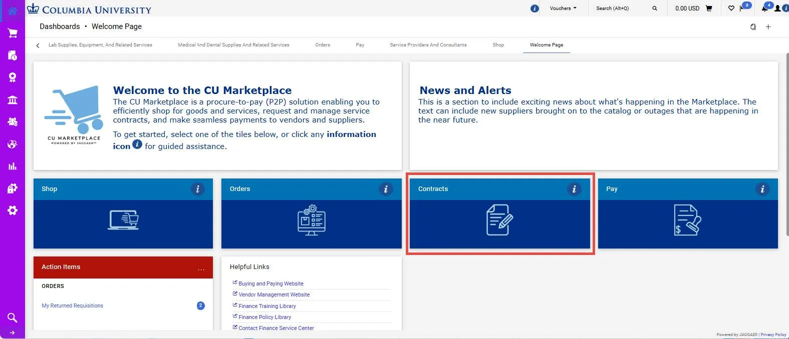The image size is (789, 339).
Task: Click the News and Alerts heading
Action: point(465,90)
